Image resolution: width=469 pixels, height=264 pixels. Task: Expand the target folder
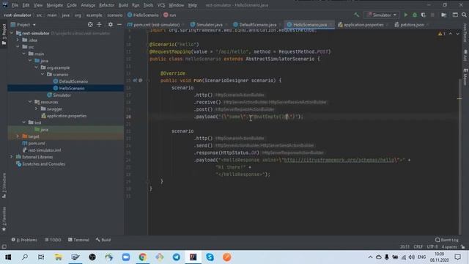point(18,136)
